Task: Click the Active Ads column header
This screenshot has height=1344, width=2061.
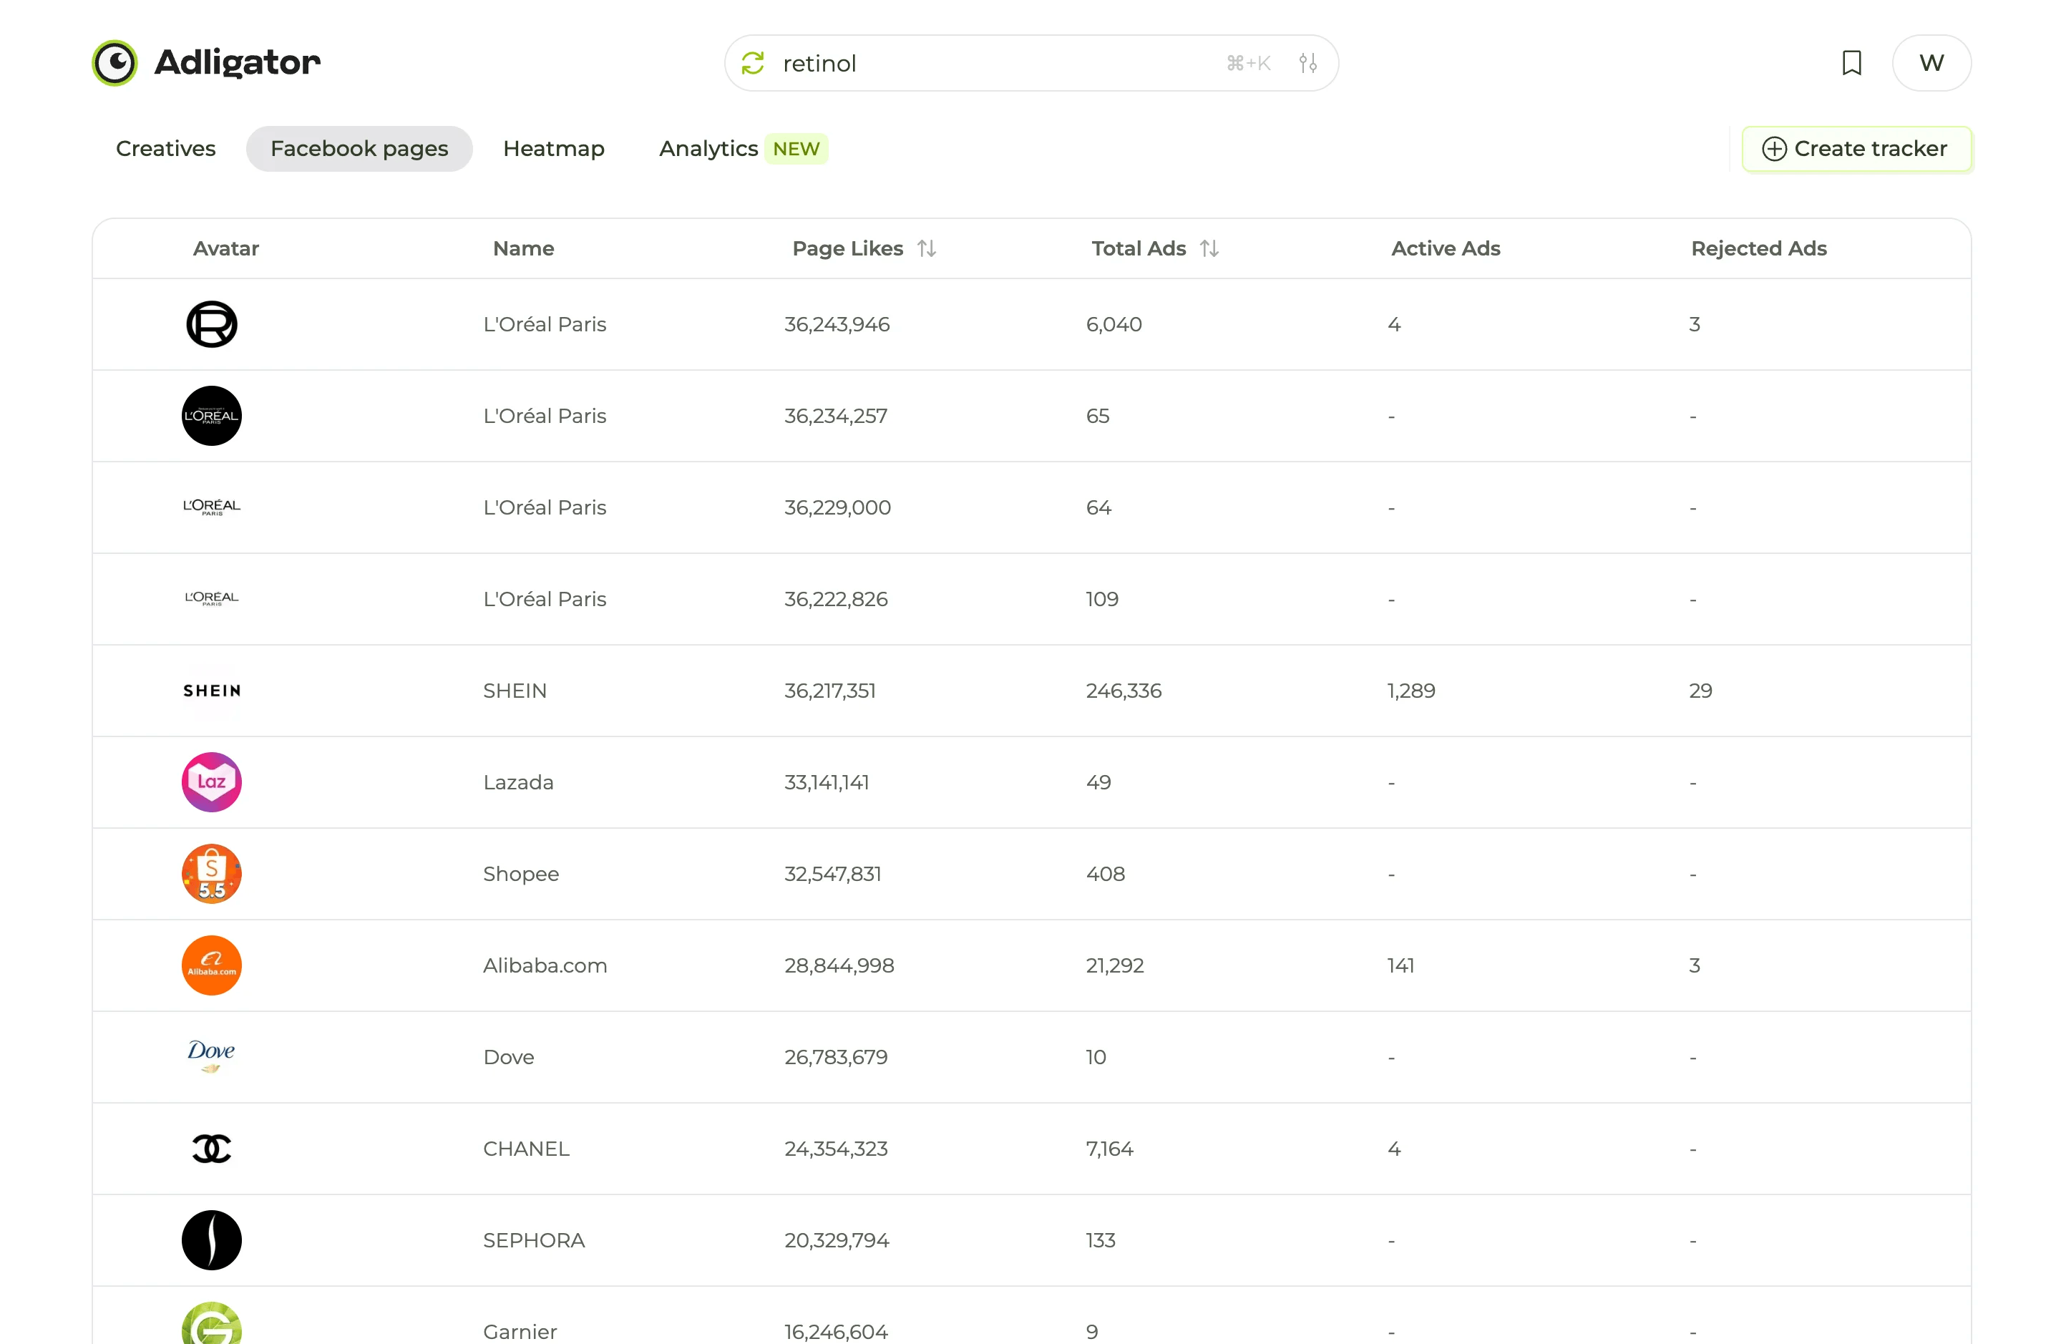Action: 1446,248
